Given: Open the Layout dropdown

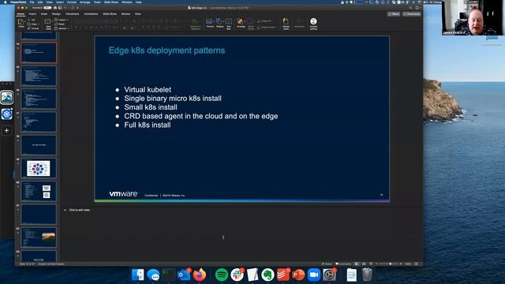Looking at the screenshot, I should pyautogui.click(x=62, y=20).
